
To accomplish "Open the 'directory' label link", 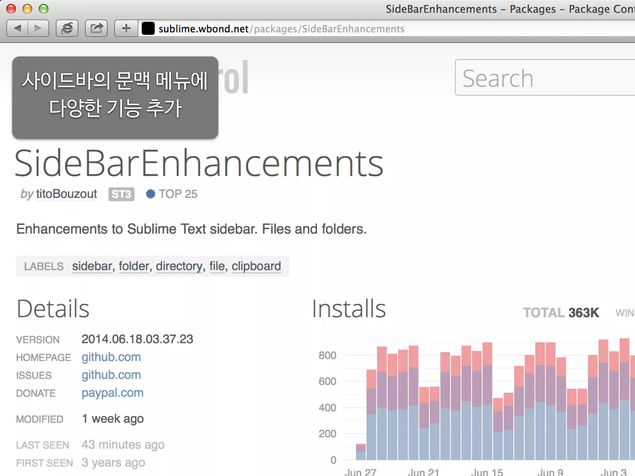I will 179,266.
